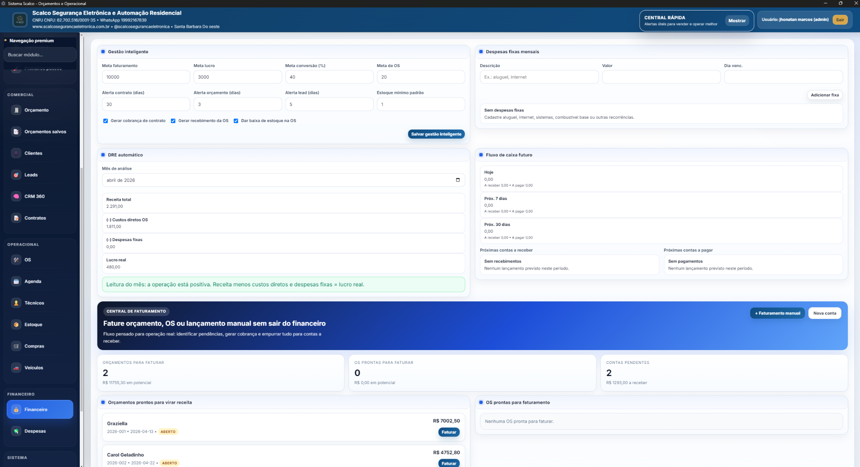Open the Agenda calendar icon
Screen dimensions: 860x467
point(16,281)
